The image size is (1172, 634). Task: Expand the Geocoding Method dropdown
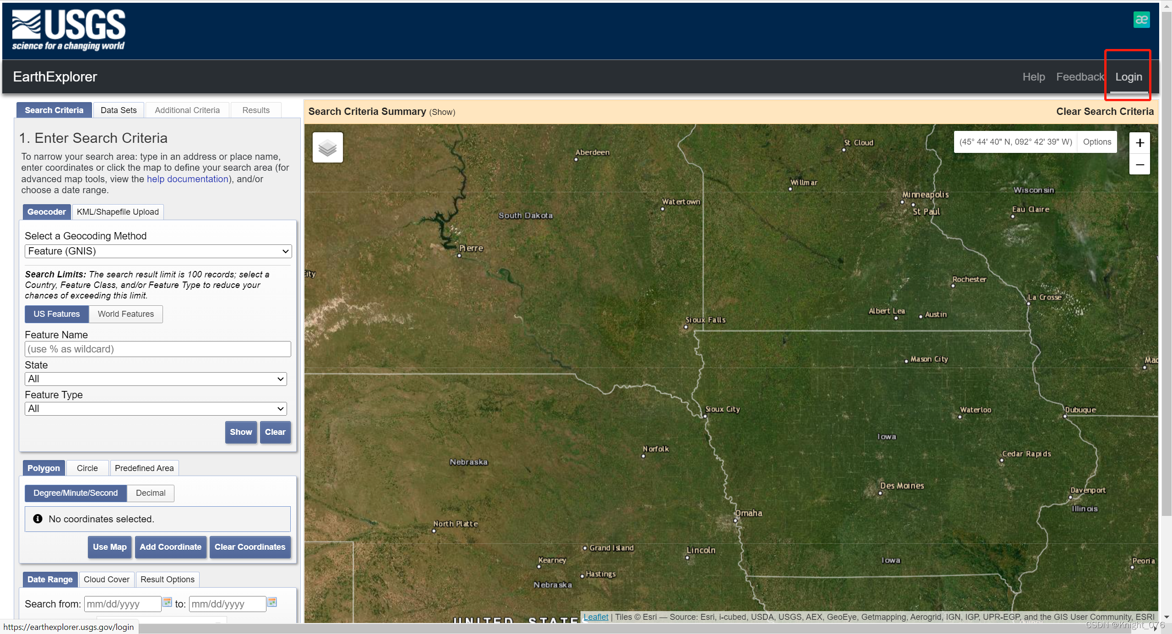158,251
